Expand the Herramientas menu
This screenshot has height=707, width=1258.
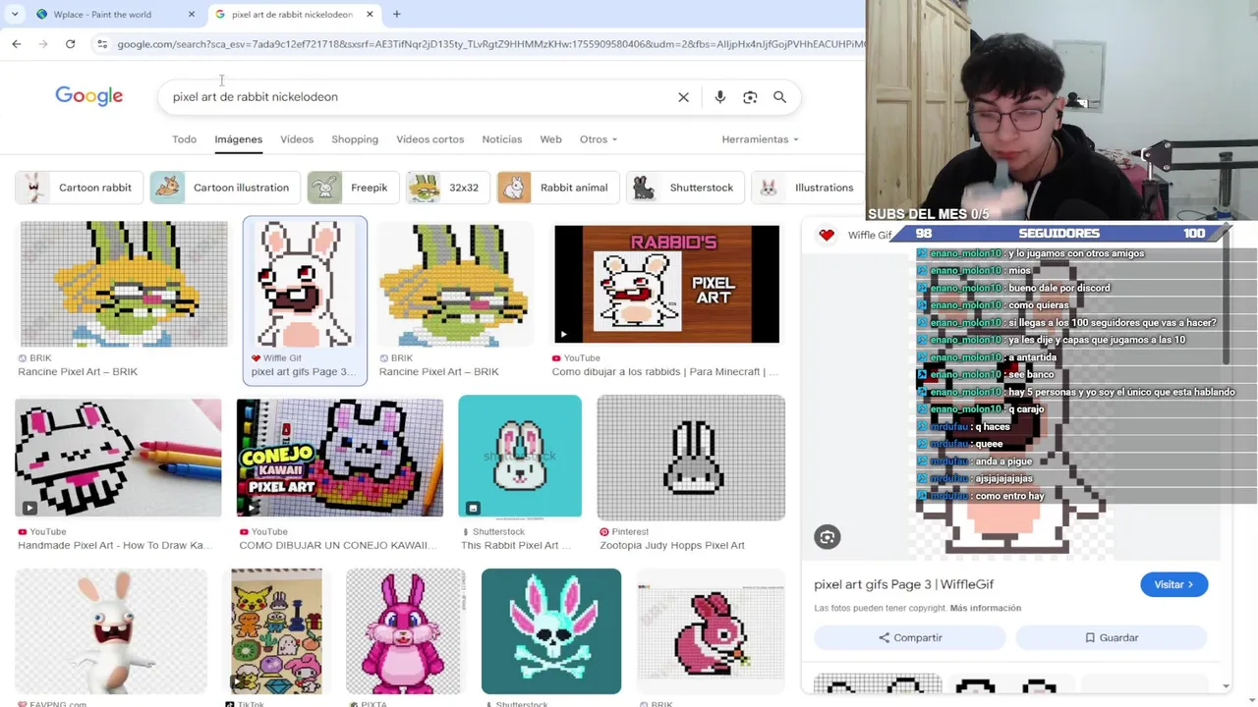(760, 139)
